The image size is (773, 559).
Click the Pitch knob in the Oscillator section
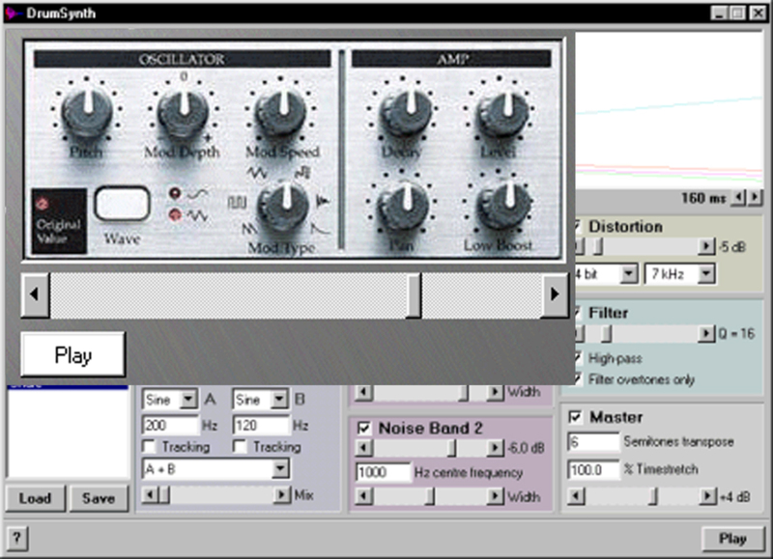pos(87,111)
